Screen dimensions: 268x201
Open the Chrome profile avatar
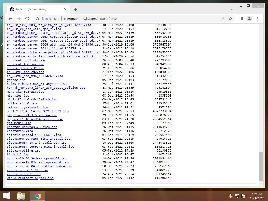pos(249,19)
